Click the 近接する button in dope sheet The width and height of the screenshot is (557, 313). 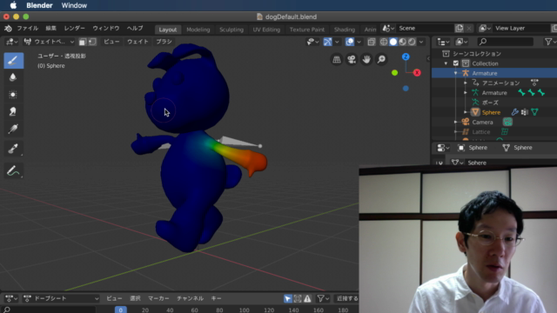[347, 299]
